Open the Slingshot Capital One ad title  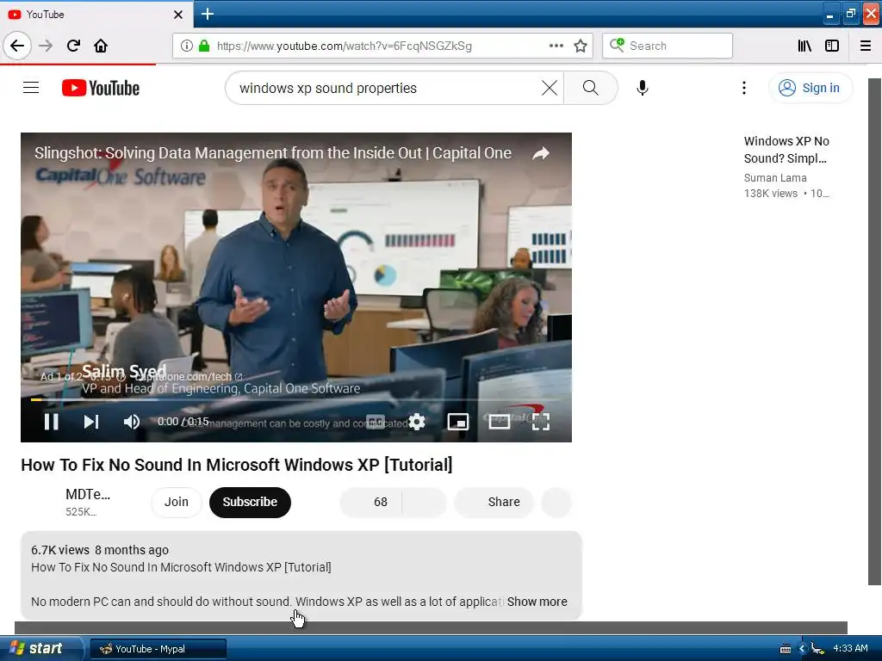(x=273, y=153)
